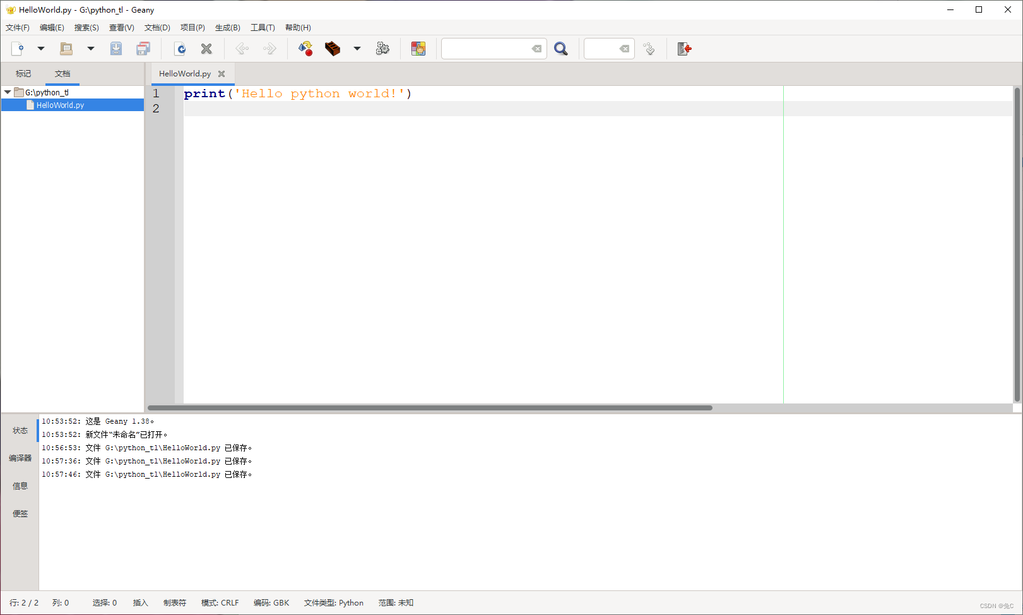Click the '插入' status bar entry
The image size is (1023, 615).
click(x=140, y=603)
